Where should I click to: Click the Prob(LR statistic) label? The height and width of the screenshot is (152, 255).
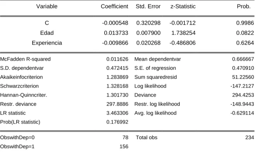click(x=20, y=122)
